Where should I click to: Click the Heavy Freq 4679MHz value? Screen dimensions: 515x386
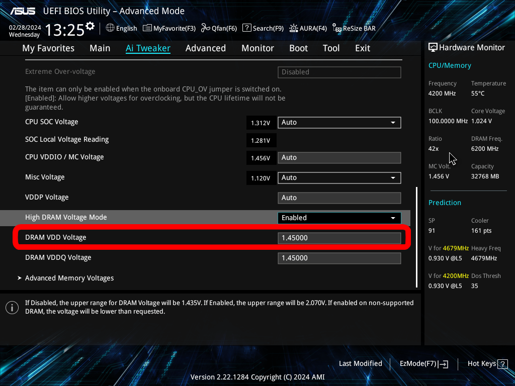484,258
